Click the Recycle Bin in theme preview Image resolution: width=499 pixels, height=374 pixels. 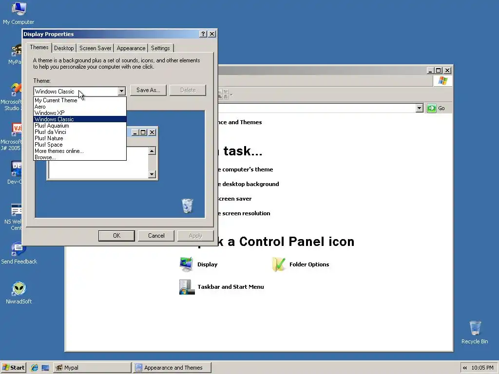(187, 206)
